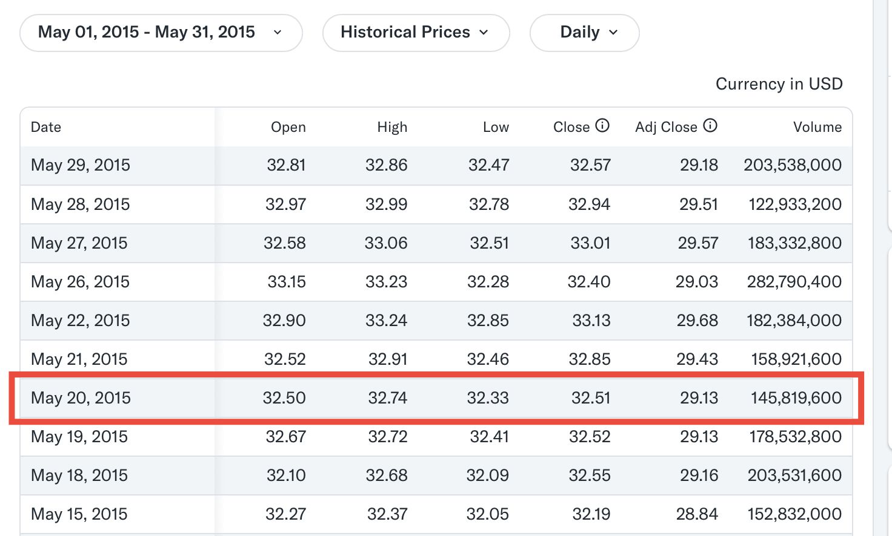Image resolution: width=892 pixels, height=536 pixels.
Task: Click the Volume column header
Action: (817, 127)
